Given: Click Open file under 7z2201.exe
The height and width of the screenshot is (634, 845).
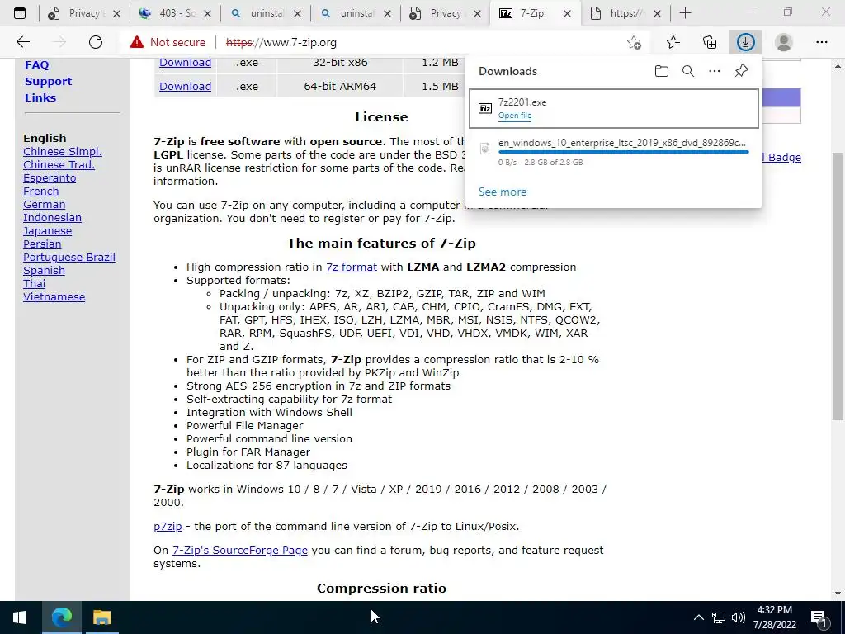Looking at the screenshot, I should point(515,116).
